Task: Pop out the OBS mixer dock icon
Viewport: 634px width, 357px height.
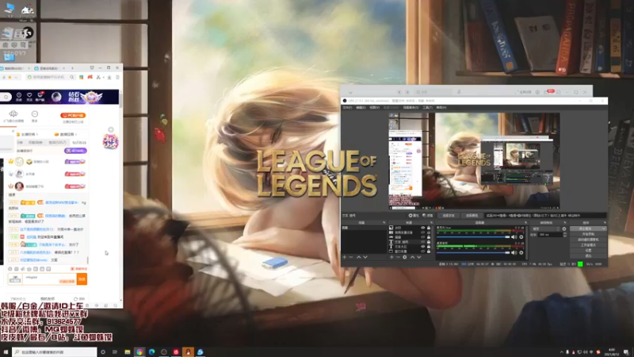Action: click(526, 223)
